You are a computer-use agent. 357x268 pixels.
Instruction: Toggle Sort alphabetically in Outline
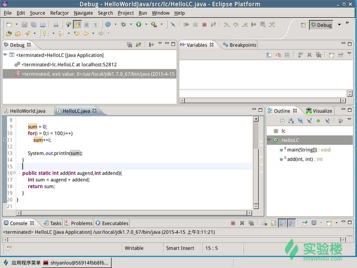tap(291, 121)
